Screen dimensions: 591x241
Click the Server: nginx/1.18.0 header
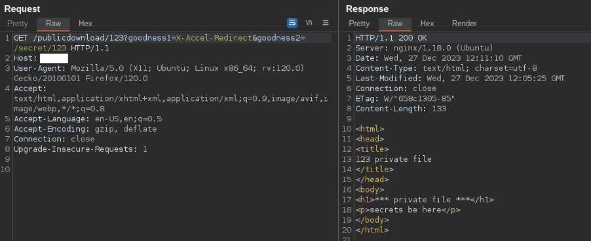tap(425, 48)
